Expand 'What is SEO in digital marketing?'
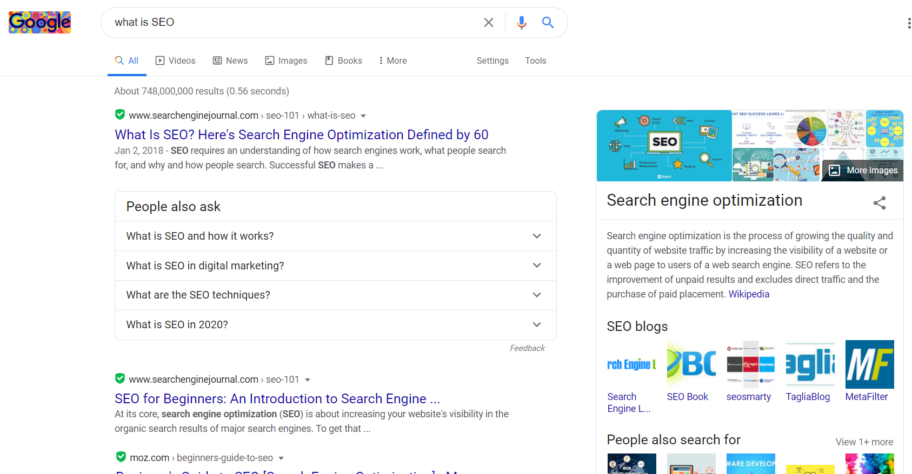The image size is (912, 474). (x=536, y=266)
